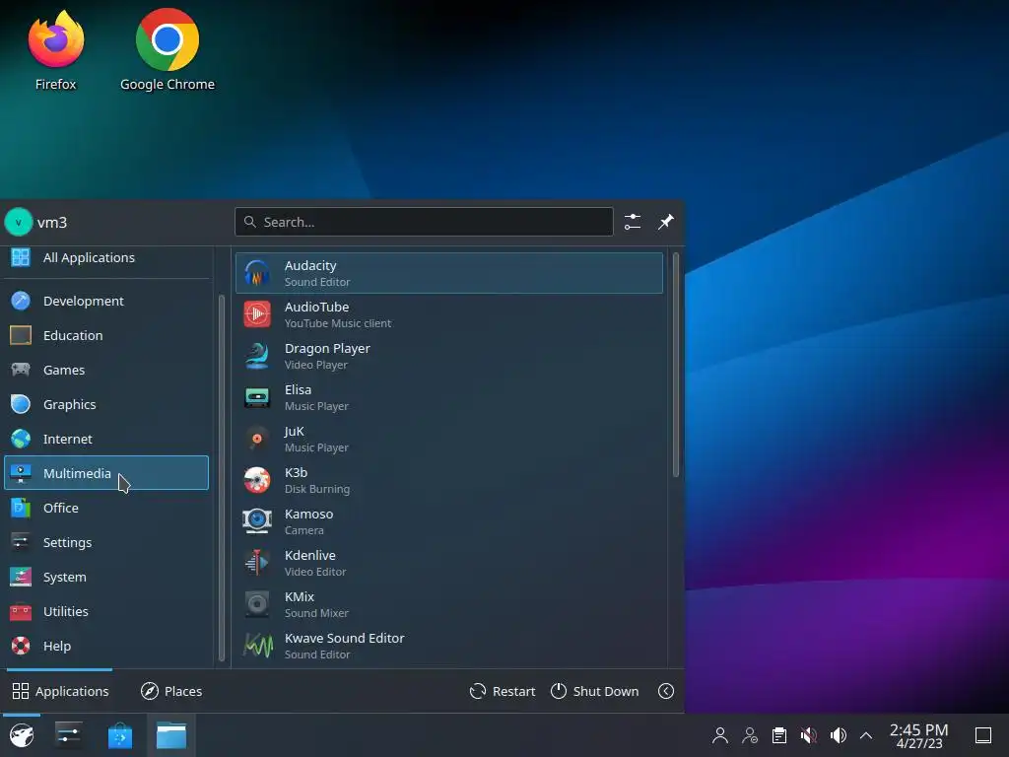Click the application list scrollbar
1009x757 pixels.
pyautogui.click(x=675, y=365)
